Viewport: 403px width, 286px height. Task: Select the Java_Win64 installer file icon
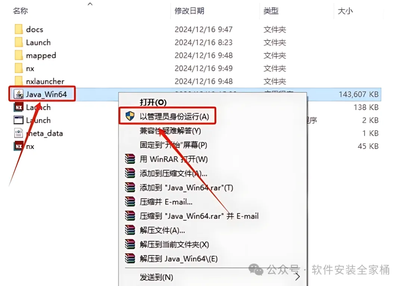19,94
